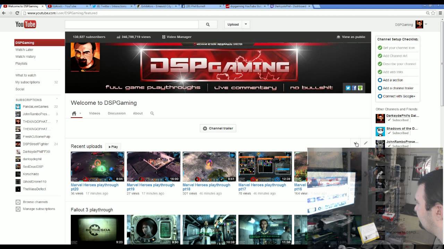Open the Discussion channel tab
This screenshot has width=444, height=249.
coord(117,113)
